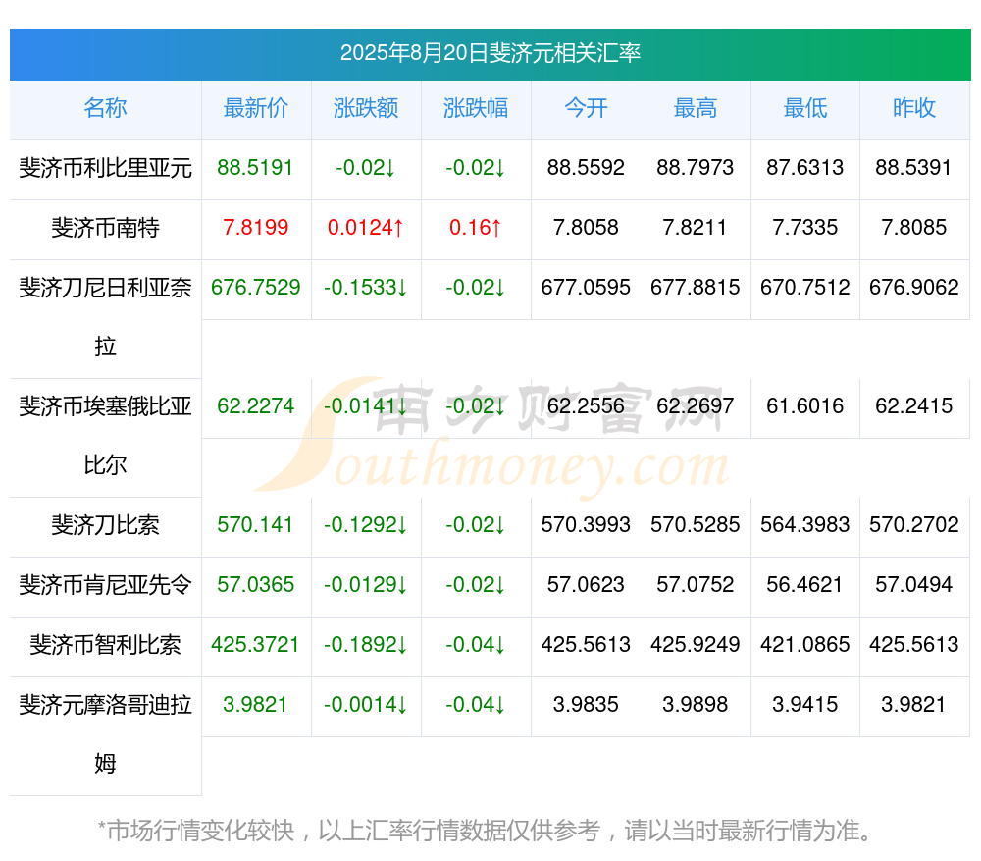
Task: Select the 今开 column header
Action: (586, 108)
